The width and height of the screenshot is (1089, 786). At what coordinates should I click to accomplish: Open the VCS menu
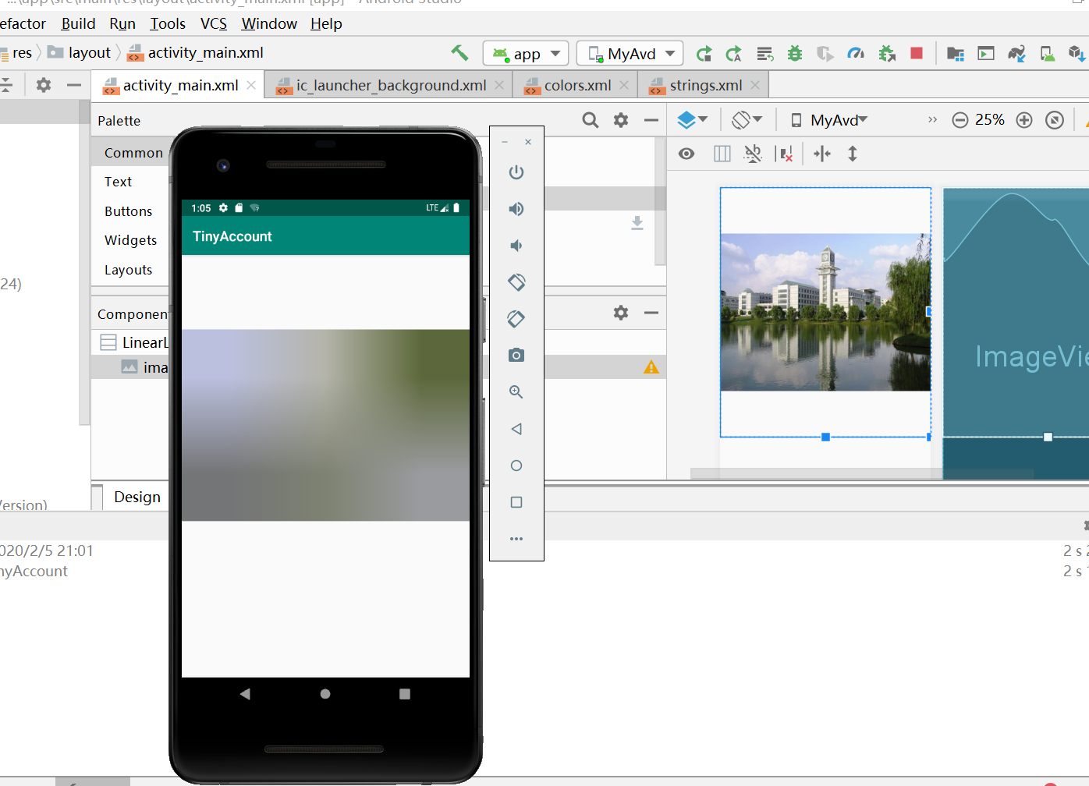tap(214, 23)
